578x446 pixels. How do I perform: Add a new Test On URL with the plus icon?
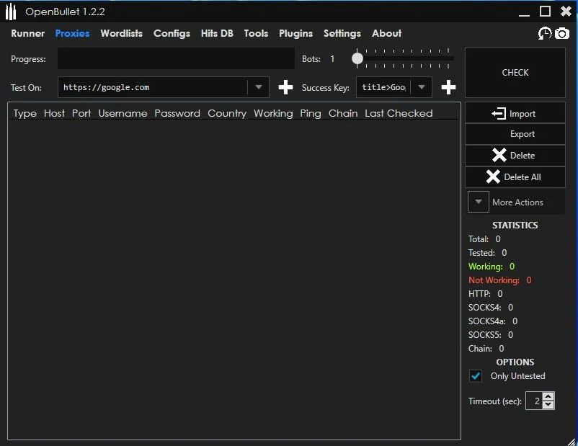[x=285, y=87]
